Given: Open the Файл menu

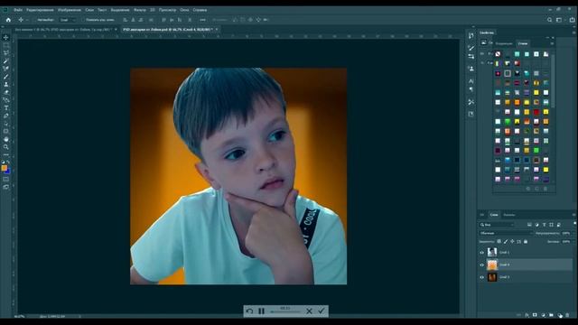Looking at the screenshot, I should click(x=18, y=10).
